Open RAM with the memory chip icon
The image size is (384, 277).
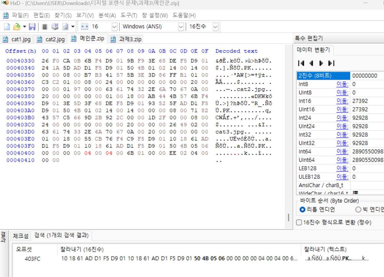(45, 27)
